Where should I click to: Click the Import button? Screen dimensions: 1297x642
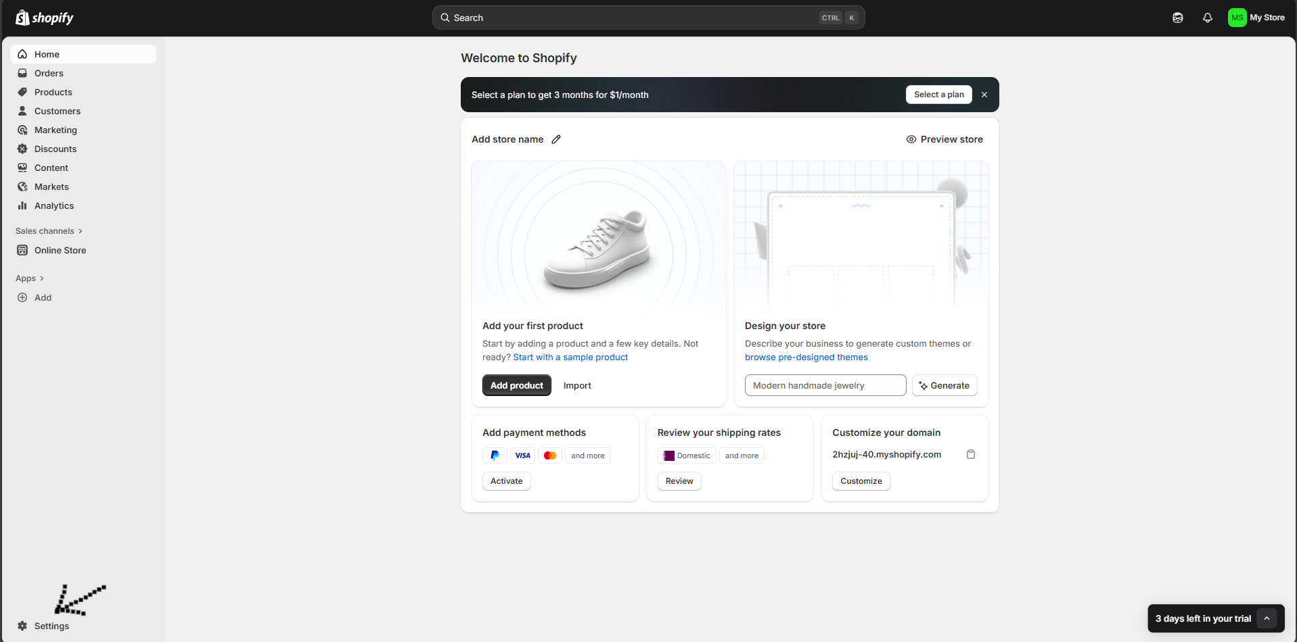pos(577,385)
